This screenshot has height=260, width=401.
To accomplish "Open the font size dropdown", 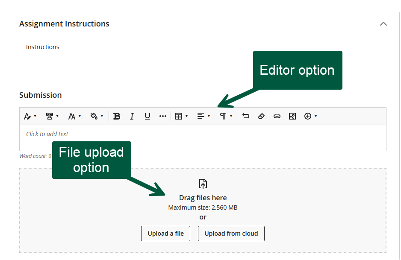I will click(x=74, y=116).
